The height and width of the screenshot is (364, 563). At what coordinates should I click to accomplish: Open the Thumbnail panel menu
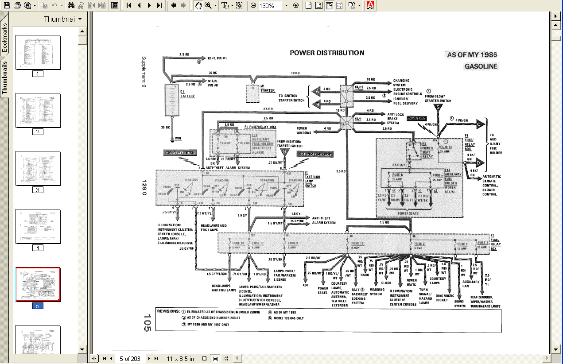[x=62, y=19]
